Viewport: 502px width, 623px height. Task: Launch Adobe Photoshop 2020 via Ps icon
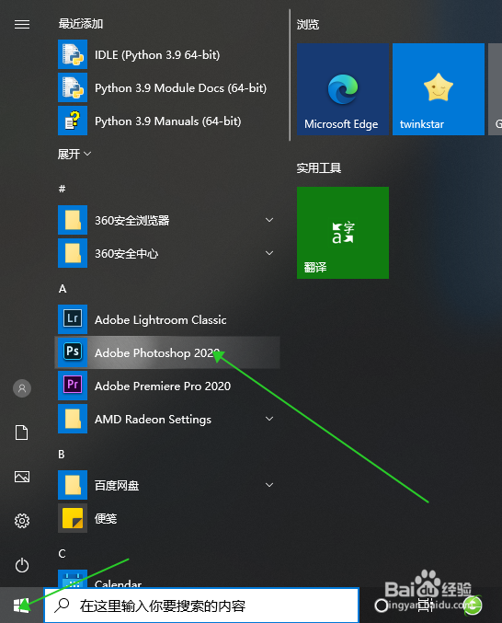73,352
